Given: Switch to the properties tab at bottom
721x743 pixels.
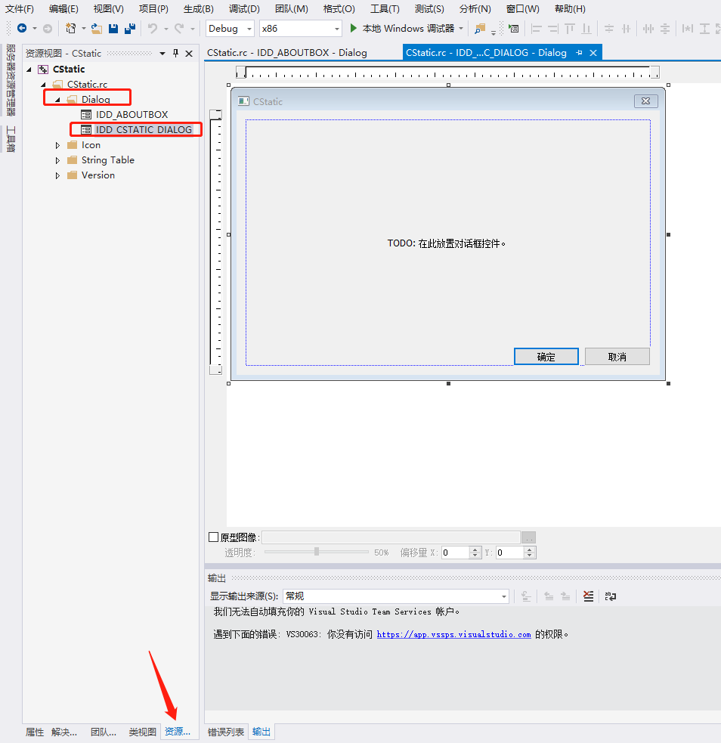Looking at the screenshot, I should coord(35,732).
